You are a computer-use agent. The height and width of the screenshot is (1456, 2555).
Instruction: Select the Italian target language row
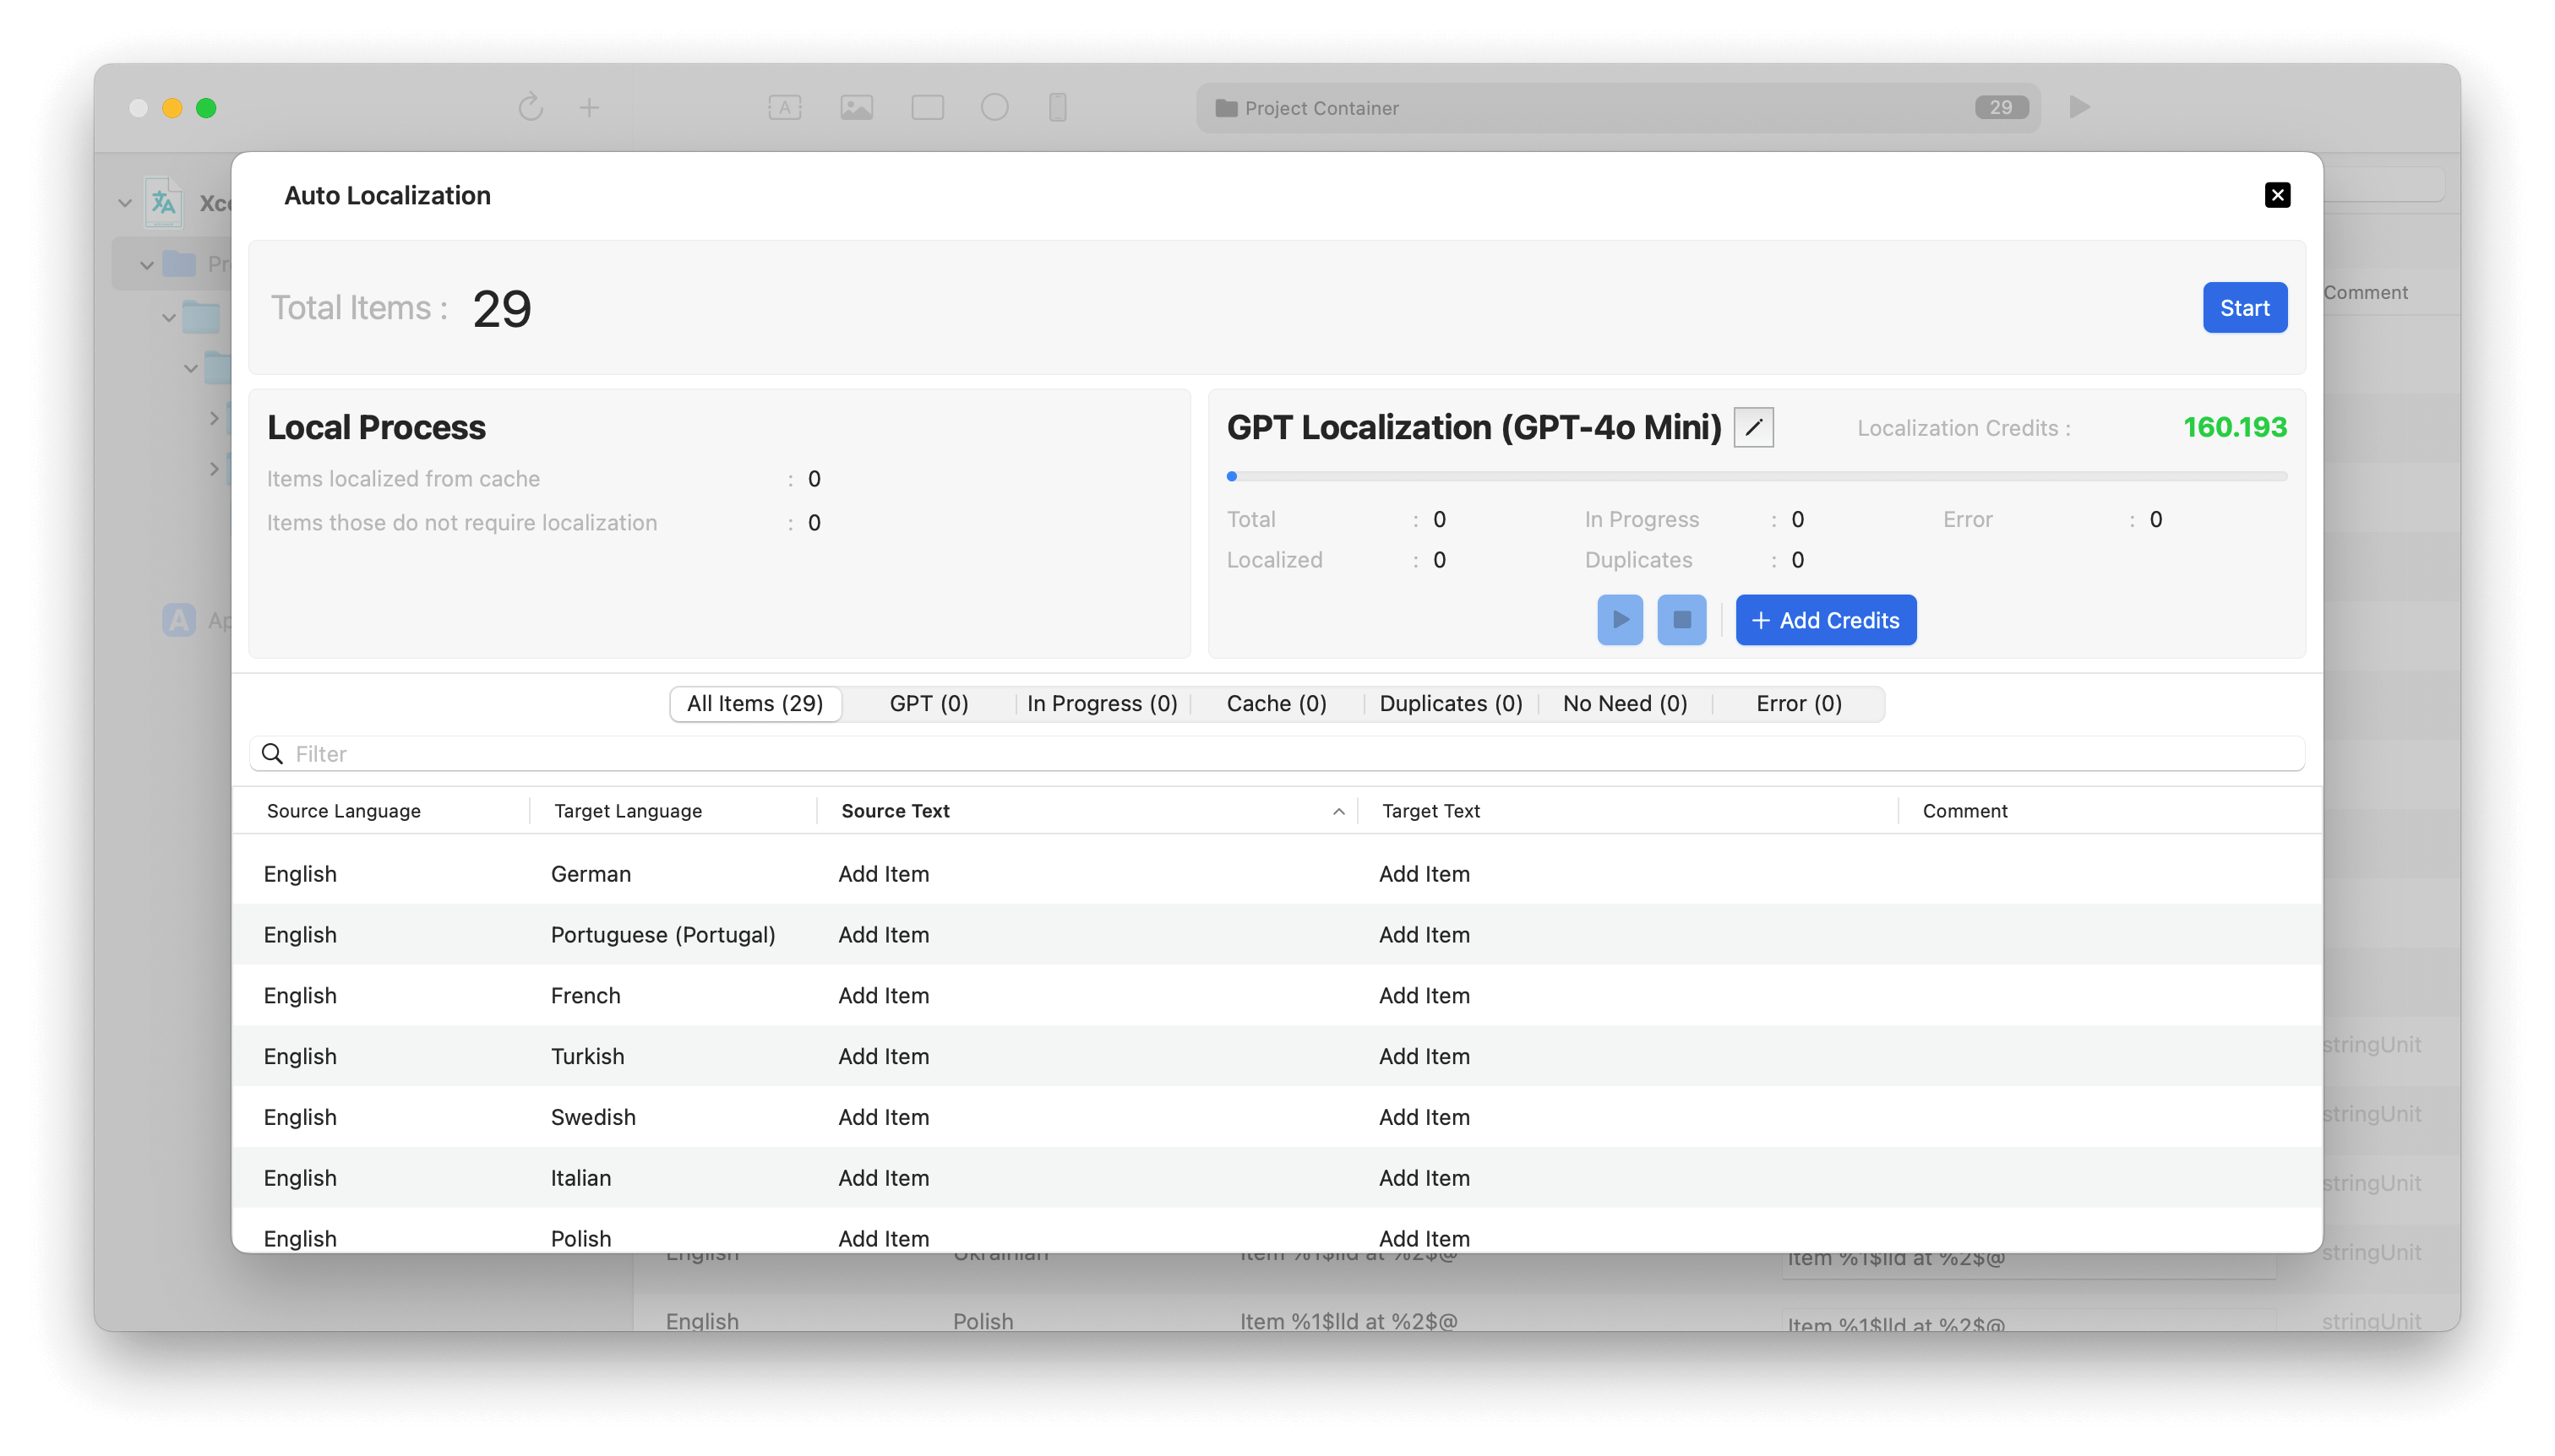[1277, 1179]
